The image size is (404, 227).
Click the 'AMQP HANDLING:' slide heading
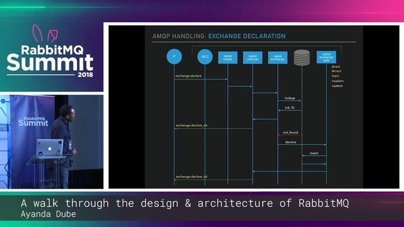pyautogui.click(x=179, y=37)
